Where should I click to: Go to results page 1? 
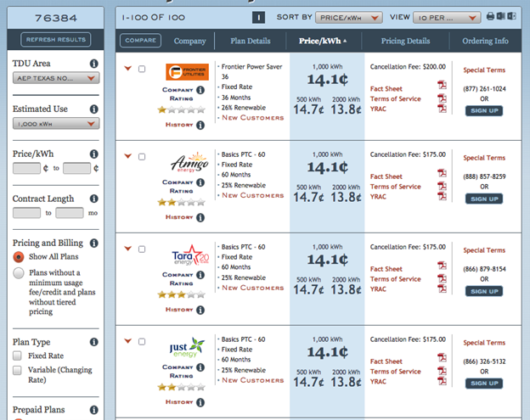point(258,18)
